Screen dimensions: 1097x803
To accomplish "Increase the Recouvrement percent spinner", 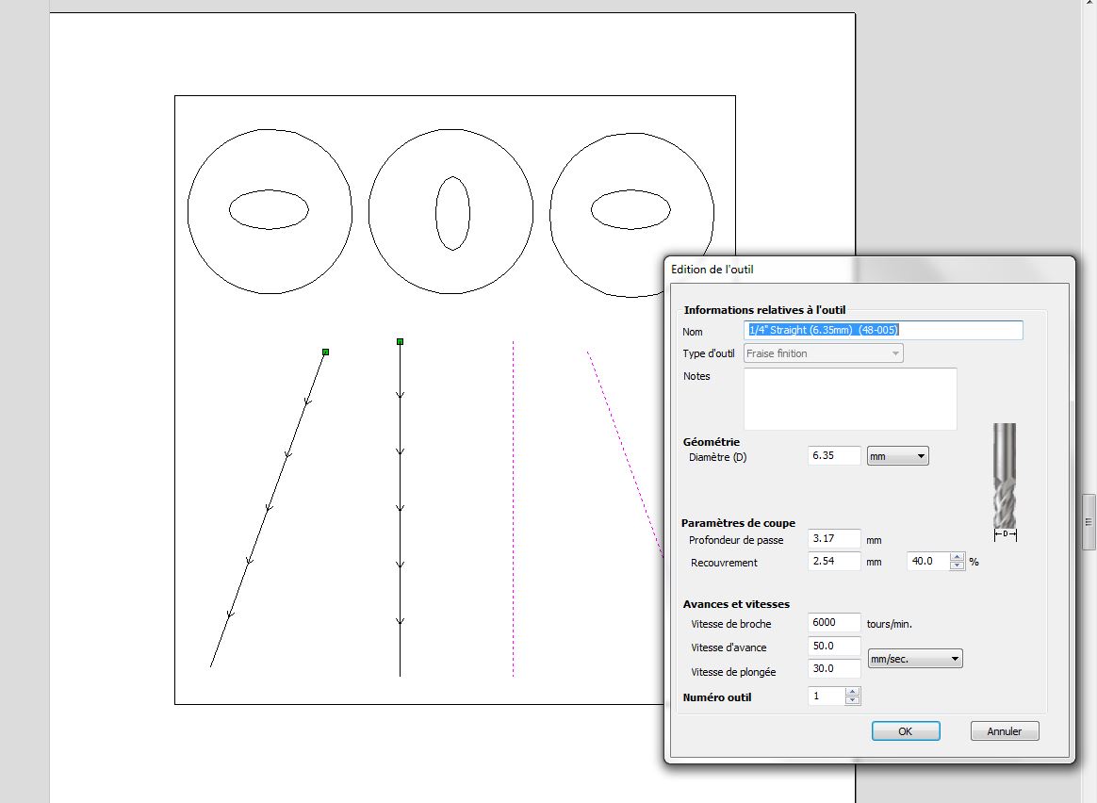I will tap(958, 557).
